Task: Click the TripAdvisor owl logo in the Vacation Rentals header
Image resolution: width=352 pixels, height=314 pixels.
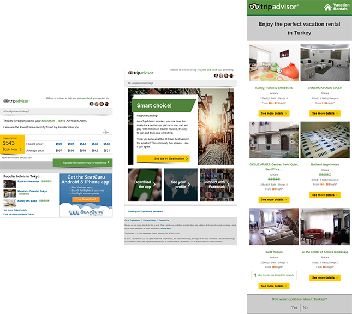Action: tap(254, 7)
